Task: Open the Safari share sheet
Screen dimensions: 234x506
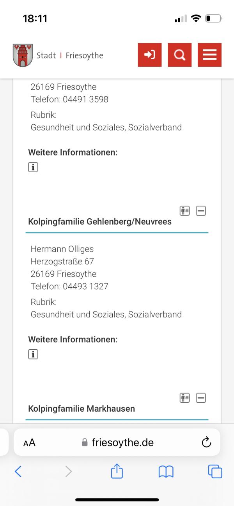Action: click(x=117, y=472)
